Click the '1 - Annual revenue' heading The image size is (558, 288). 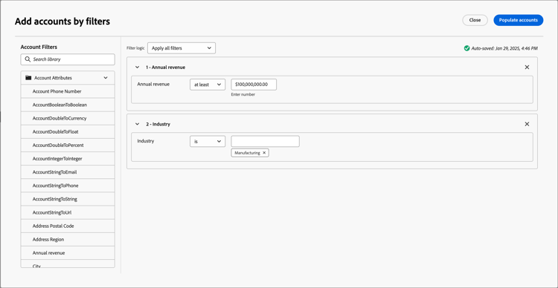pos(165,67)
